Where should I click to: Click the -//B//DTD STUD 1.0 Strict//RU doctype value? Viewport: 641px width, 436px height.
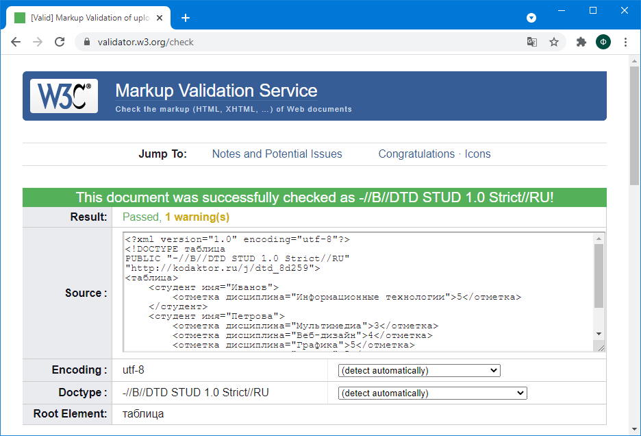[195, 393]
